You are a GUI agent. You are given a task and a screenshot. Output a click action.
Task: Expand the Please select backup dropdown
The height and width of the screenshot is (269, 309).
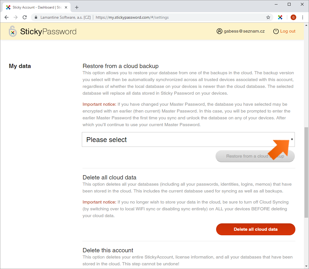coord(188,139)
